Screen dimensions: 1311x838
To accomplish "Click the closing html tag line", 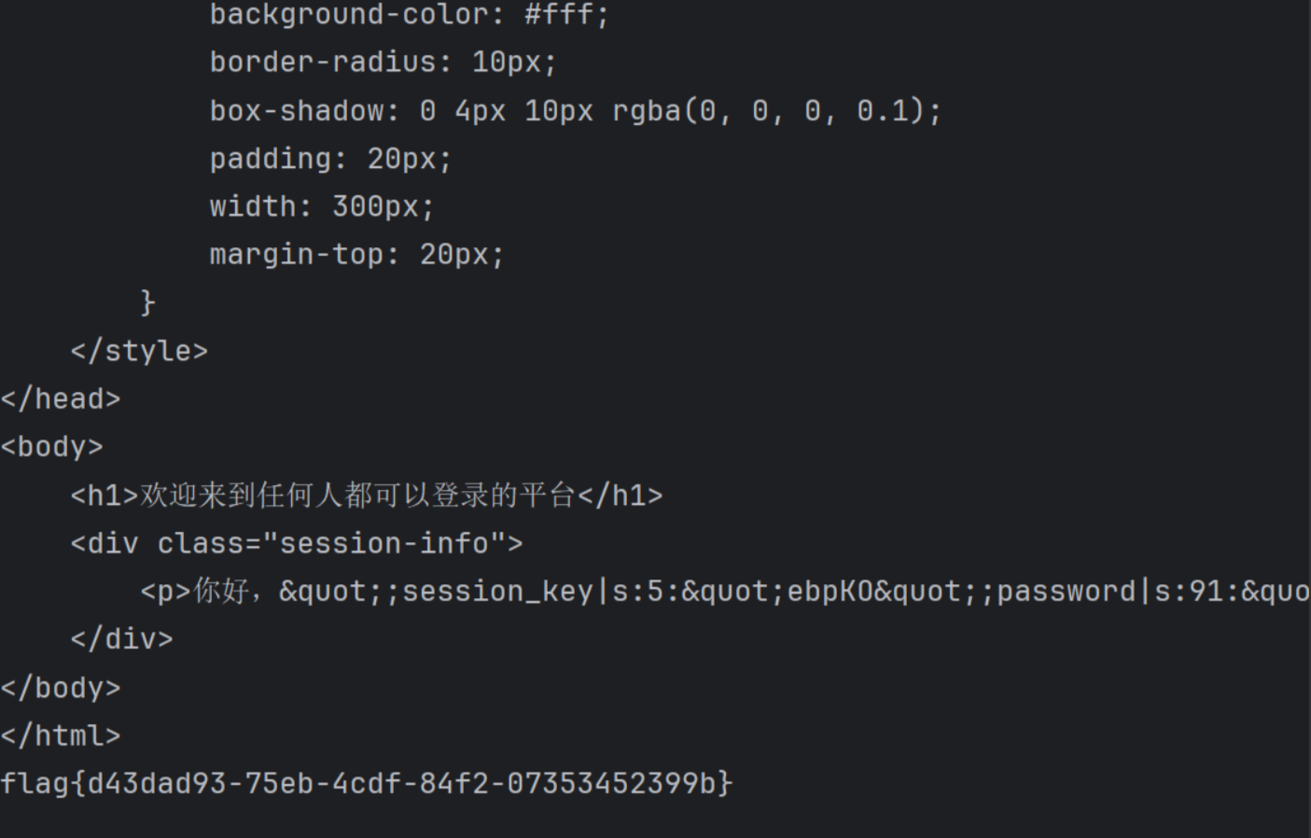I will 61,735.
